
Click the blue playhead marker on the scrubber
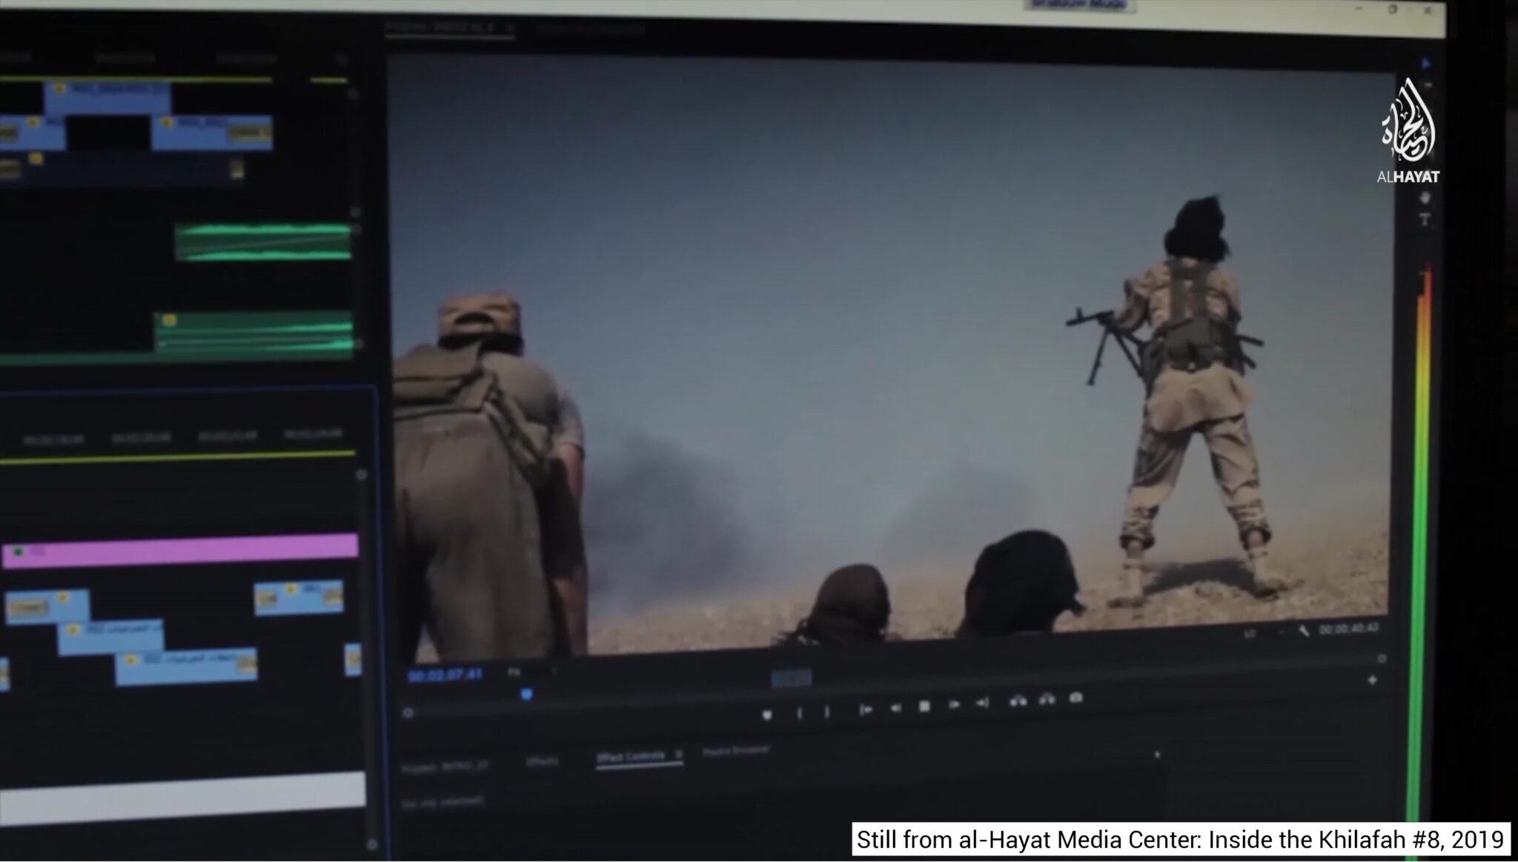[x=526, y=694]
